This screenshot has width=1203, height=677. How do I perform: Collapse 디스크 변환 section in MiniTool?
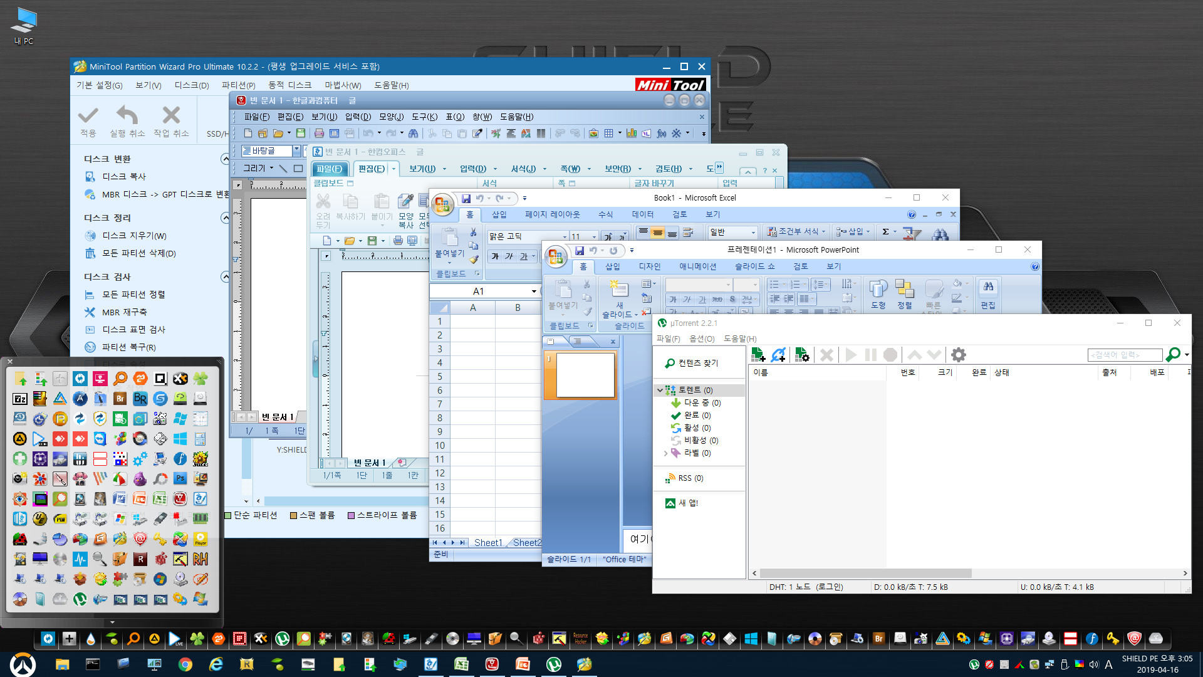pyautogui.click(x=225, y=159)
